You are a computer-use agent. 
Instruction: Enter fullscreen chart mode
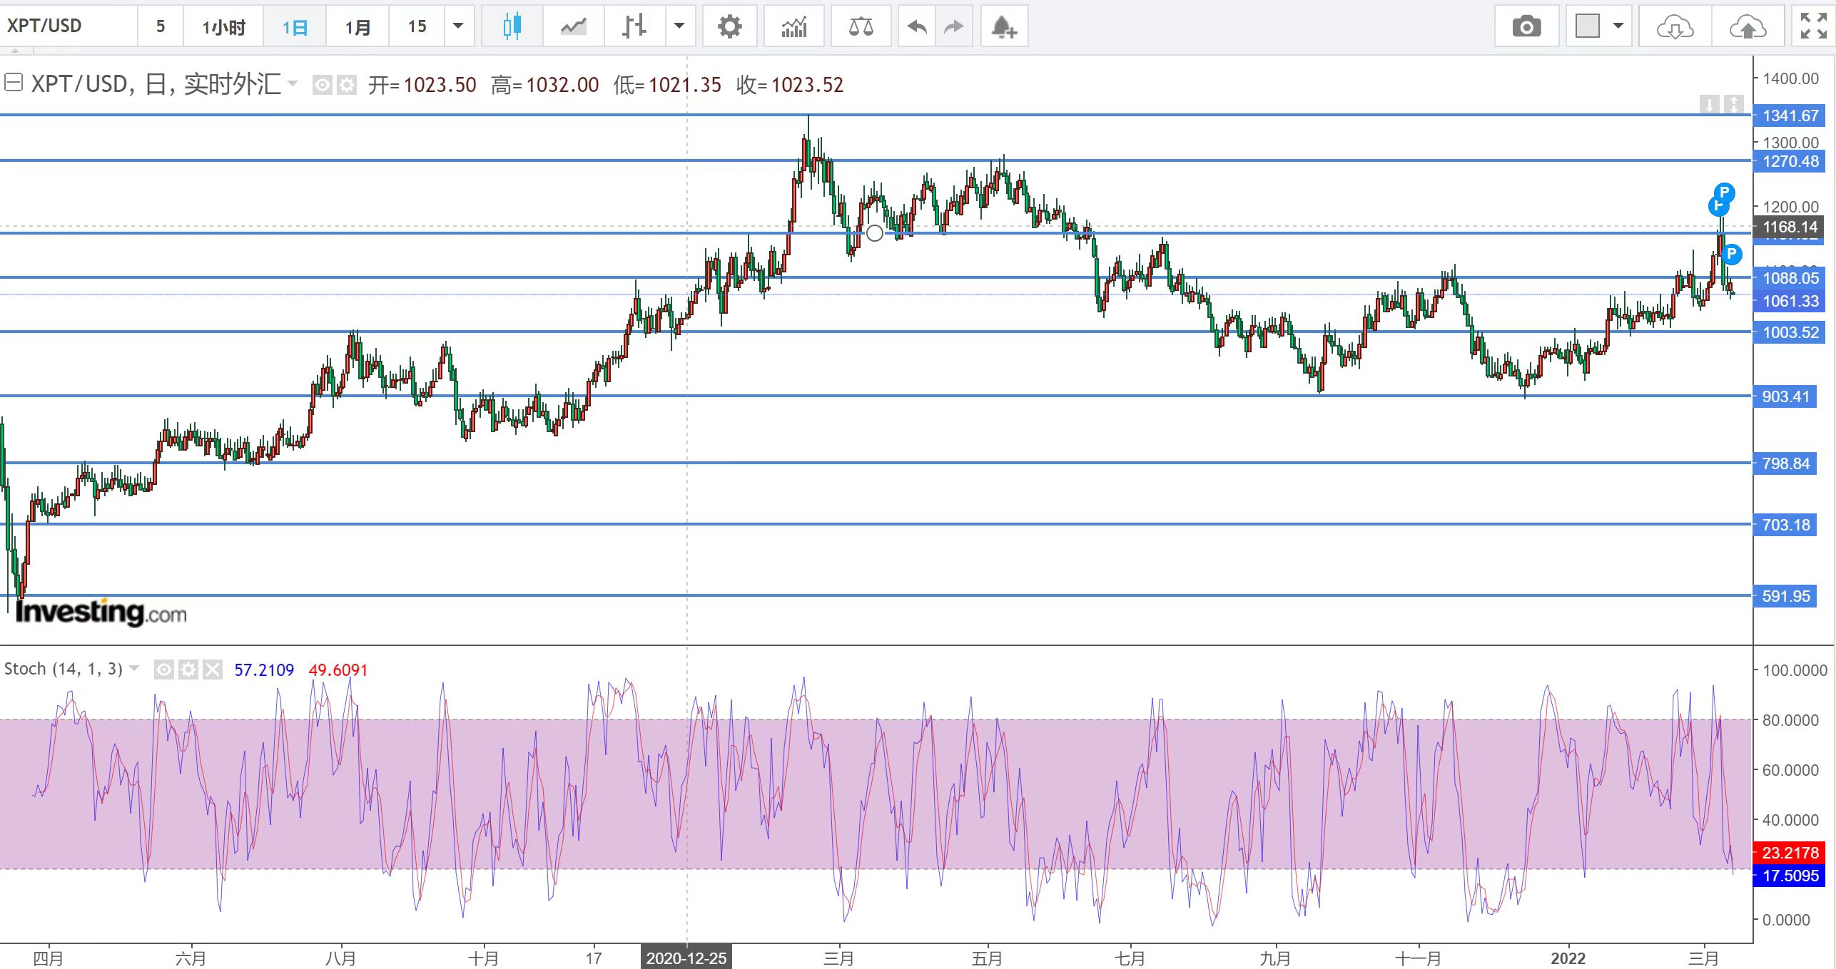(x=1813, y=26)
